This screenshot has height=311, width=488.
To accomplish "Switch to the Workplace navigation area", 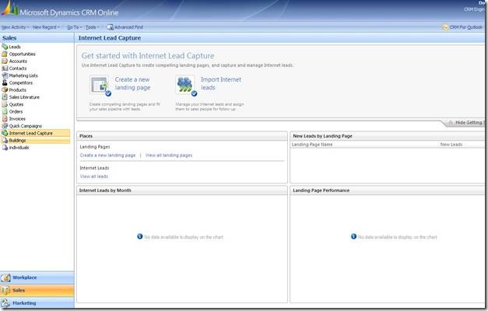I will pos(25,278).
